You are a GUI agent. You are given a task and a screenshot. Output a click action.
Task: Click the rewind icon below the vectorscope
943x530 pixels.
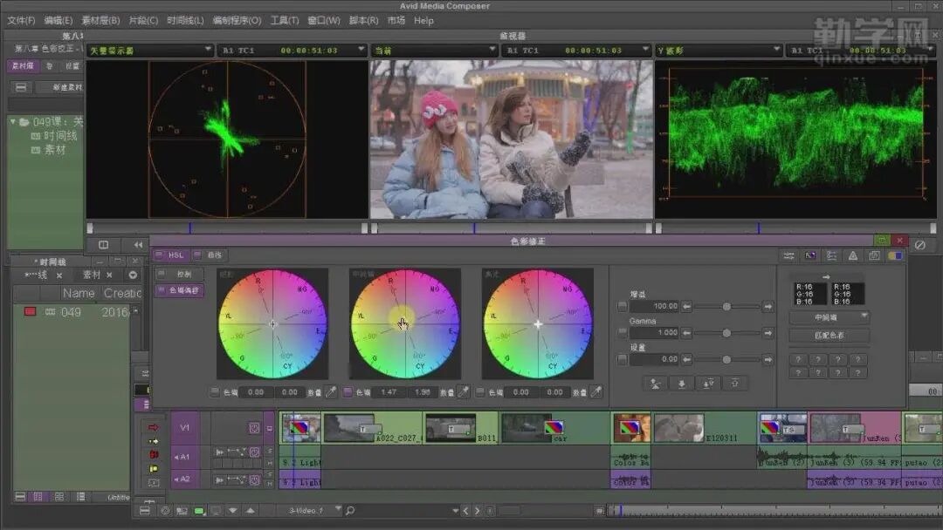[x=138, y=245]
